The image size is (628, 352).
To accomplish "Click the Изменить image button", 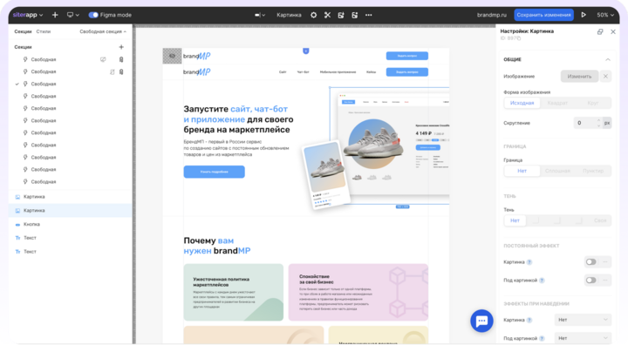I will pos(579,77).
